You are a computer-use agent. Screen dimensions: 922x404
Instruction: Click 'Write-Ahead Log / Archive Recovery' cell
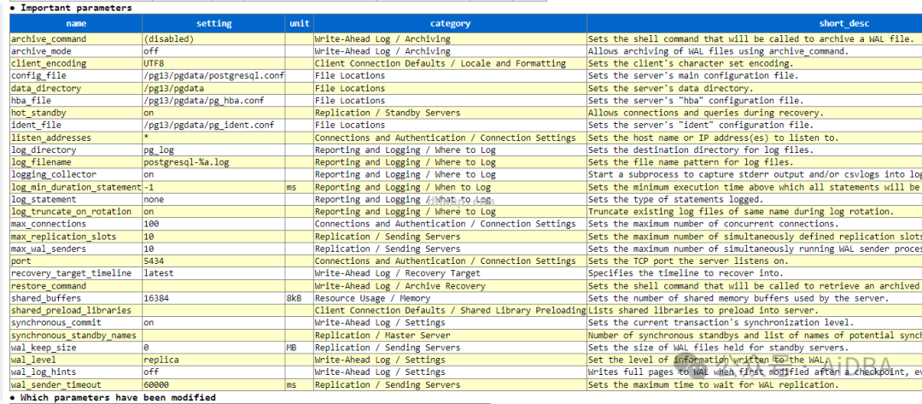[450, 286]
